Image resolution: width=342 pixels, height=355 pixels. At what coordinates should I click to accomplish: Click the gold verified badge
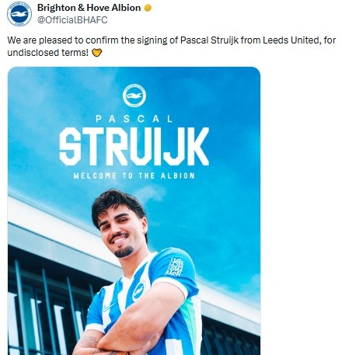coord(148,8)
